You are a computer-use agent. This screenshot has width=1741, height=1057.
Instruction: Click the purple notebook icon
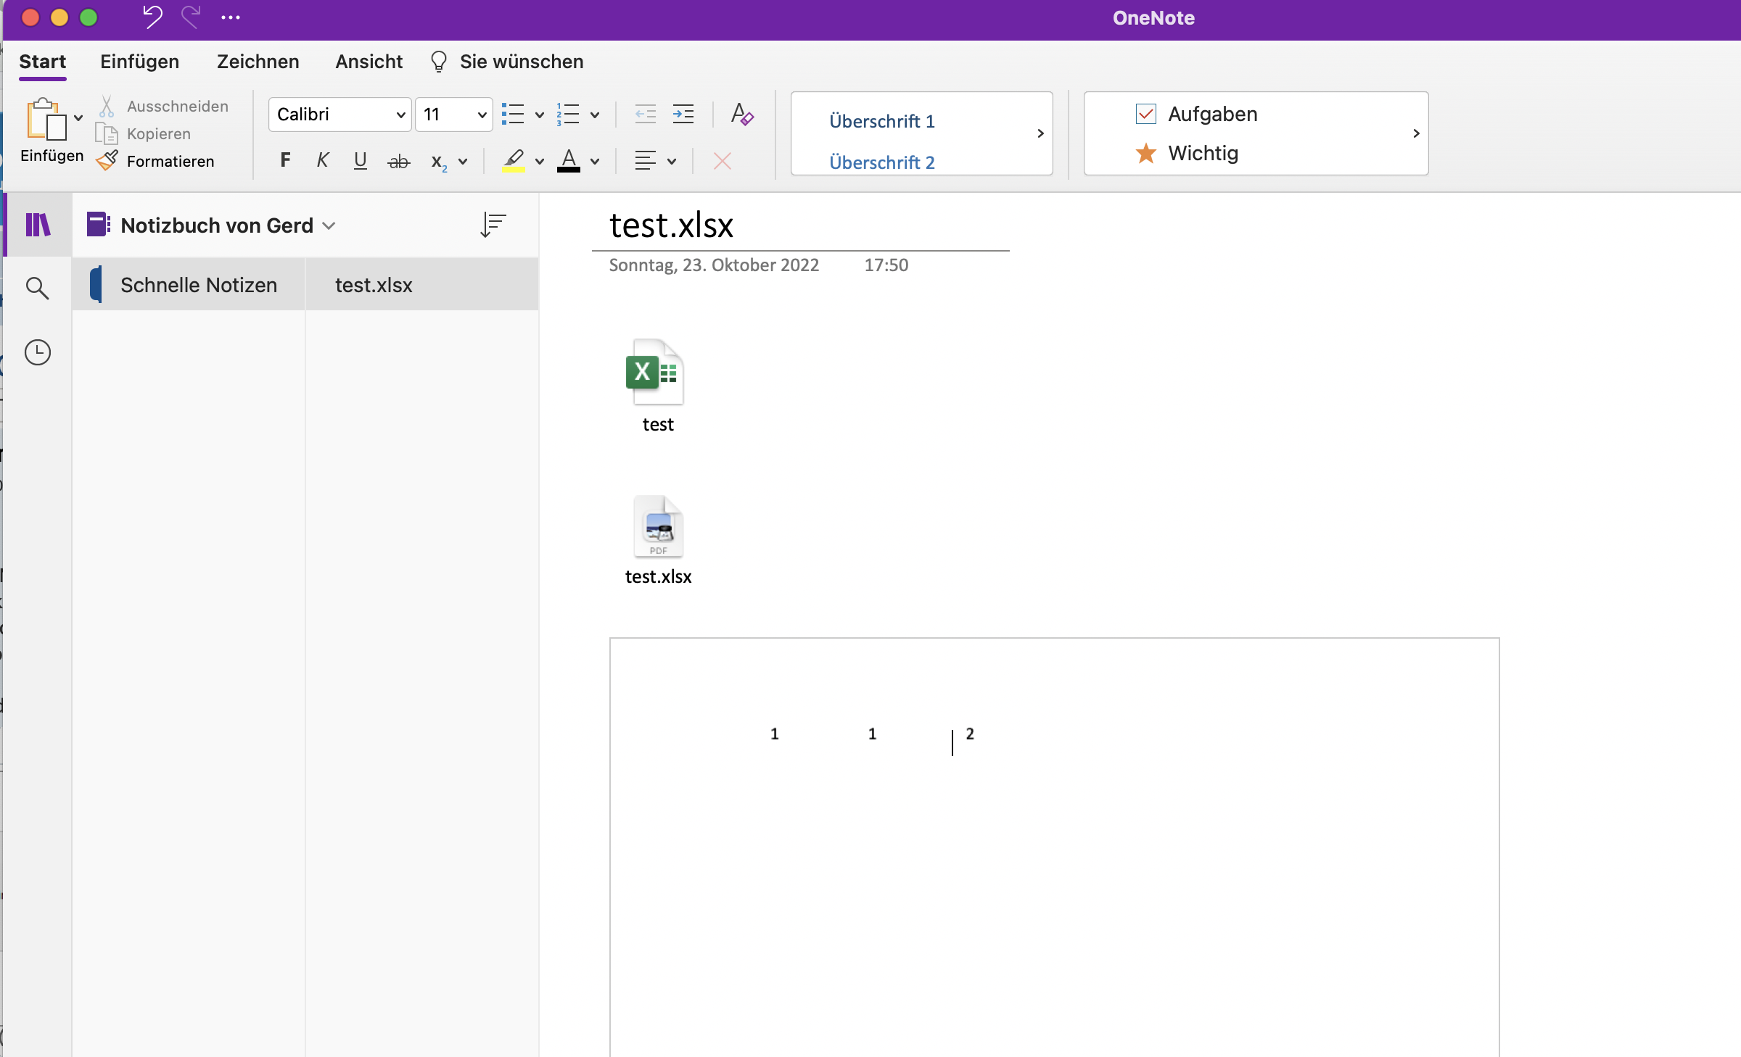(x=98, y=225)
